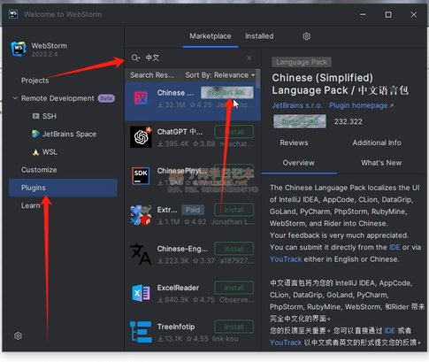Viewport: 429px width, 362px height.
Task: Click the WebStorm title bar app icon
Action: [x=13, y=14]
